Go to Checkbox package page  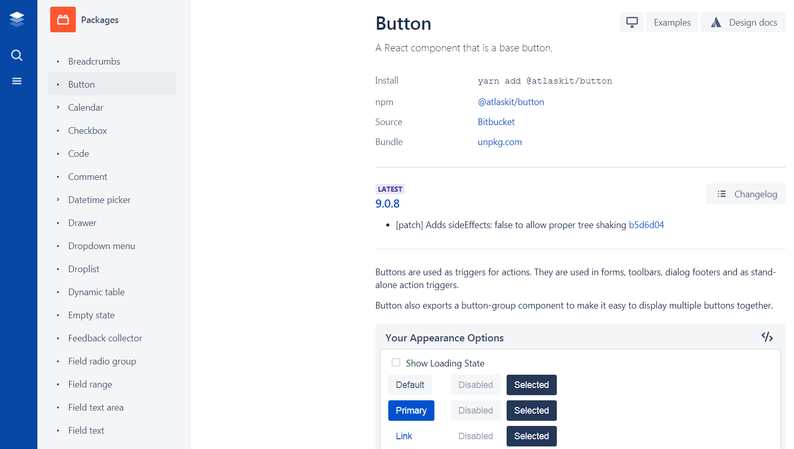pyautogui.click(x=112, y=131)
